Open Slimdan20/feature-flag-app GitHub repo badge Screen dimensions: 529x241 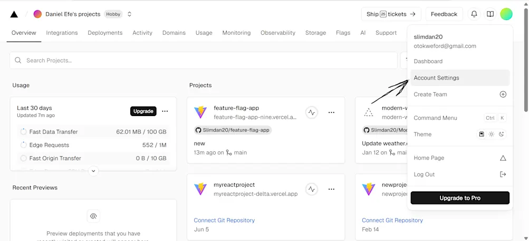tap(233, 130)
